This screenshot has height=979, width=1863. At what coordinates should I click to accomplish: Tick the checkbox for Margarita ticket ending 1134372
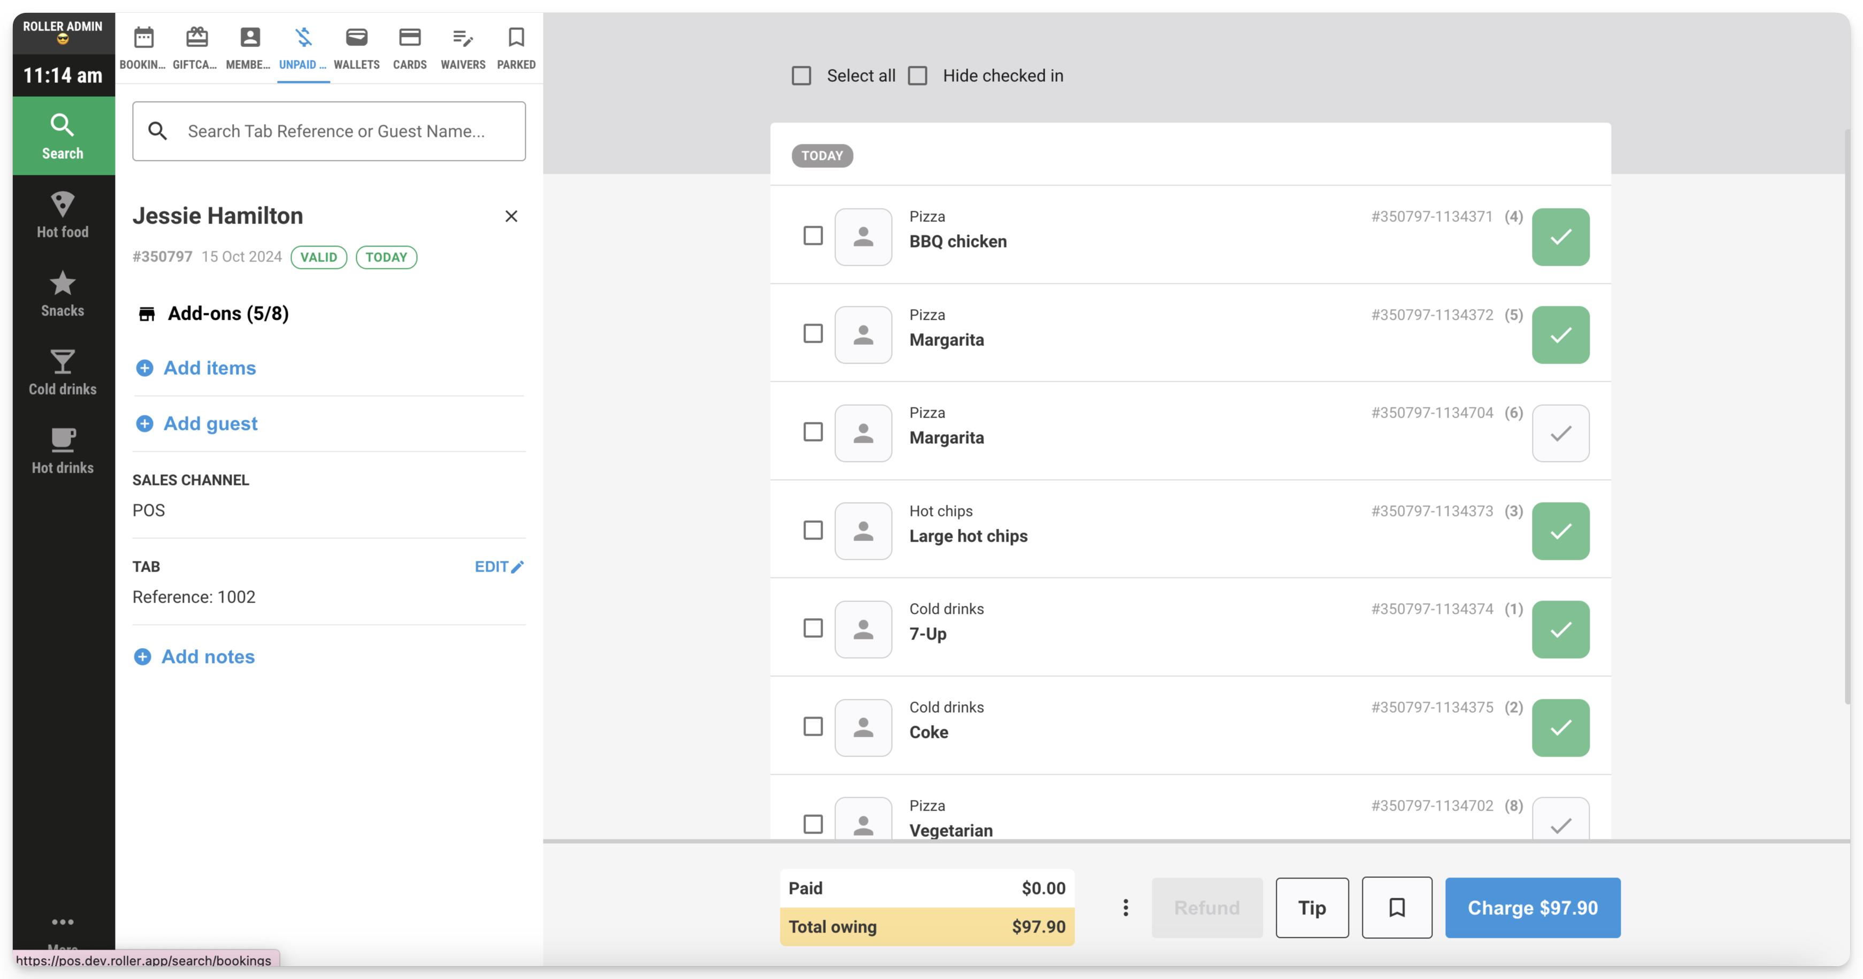click(813, 333)
